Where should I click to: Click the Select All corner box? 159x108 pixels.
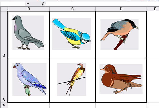point(4,9)
